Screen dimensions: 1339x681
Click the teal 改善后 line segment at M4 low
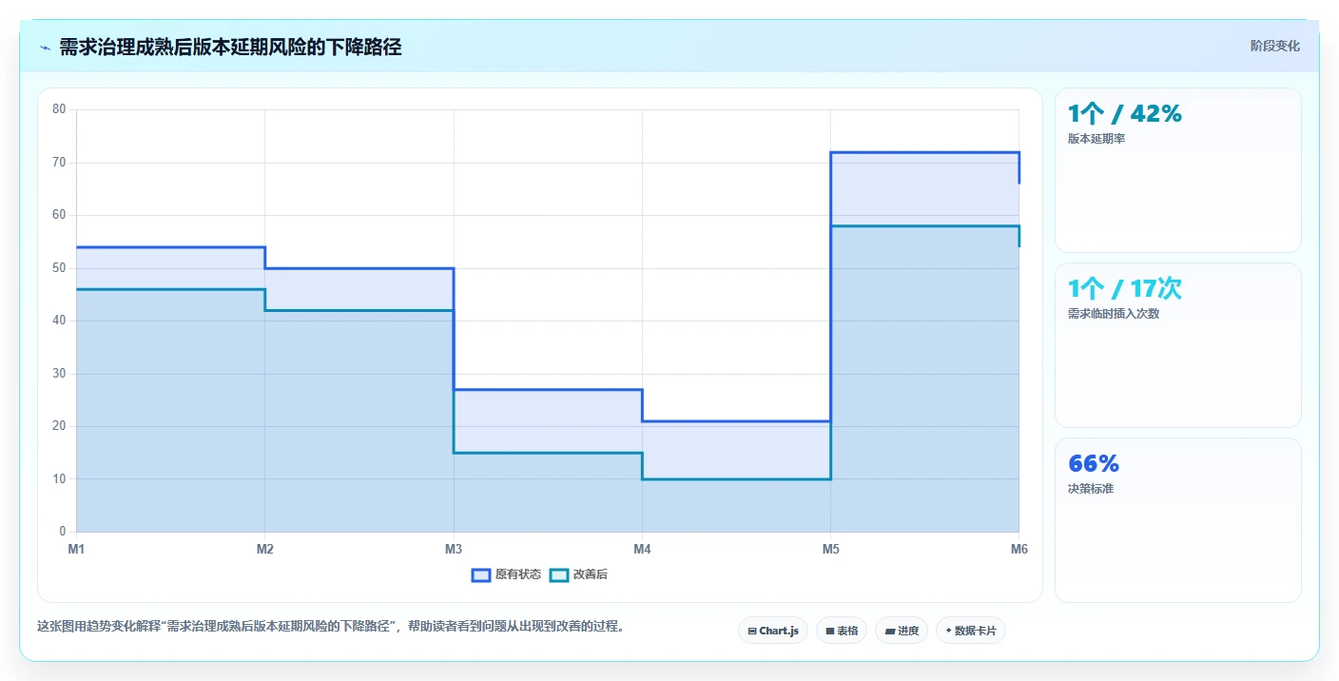click(x=736, y=479)
